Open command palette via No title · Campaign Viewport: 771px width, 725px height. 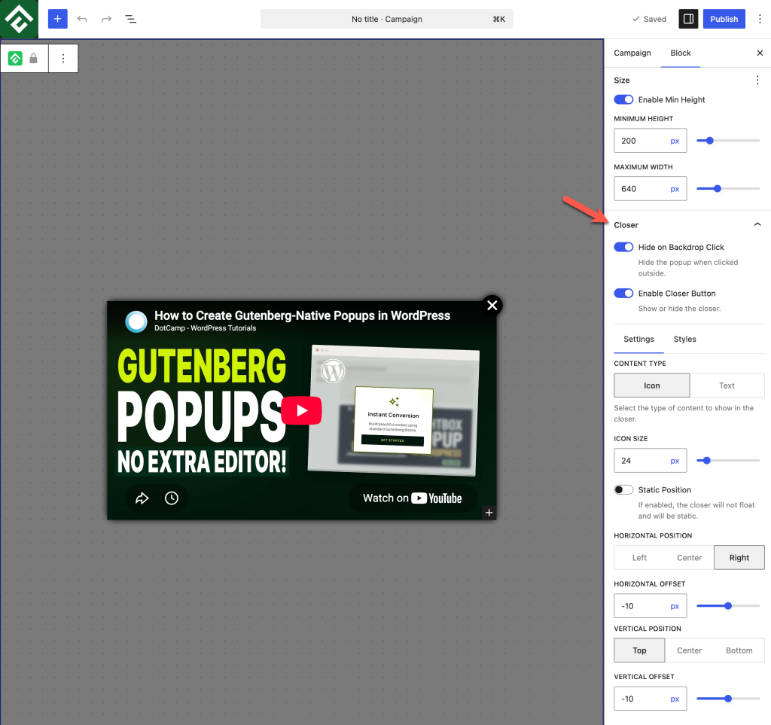387,19
